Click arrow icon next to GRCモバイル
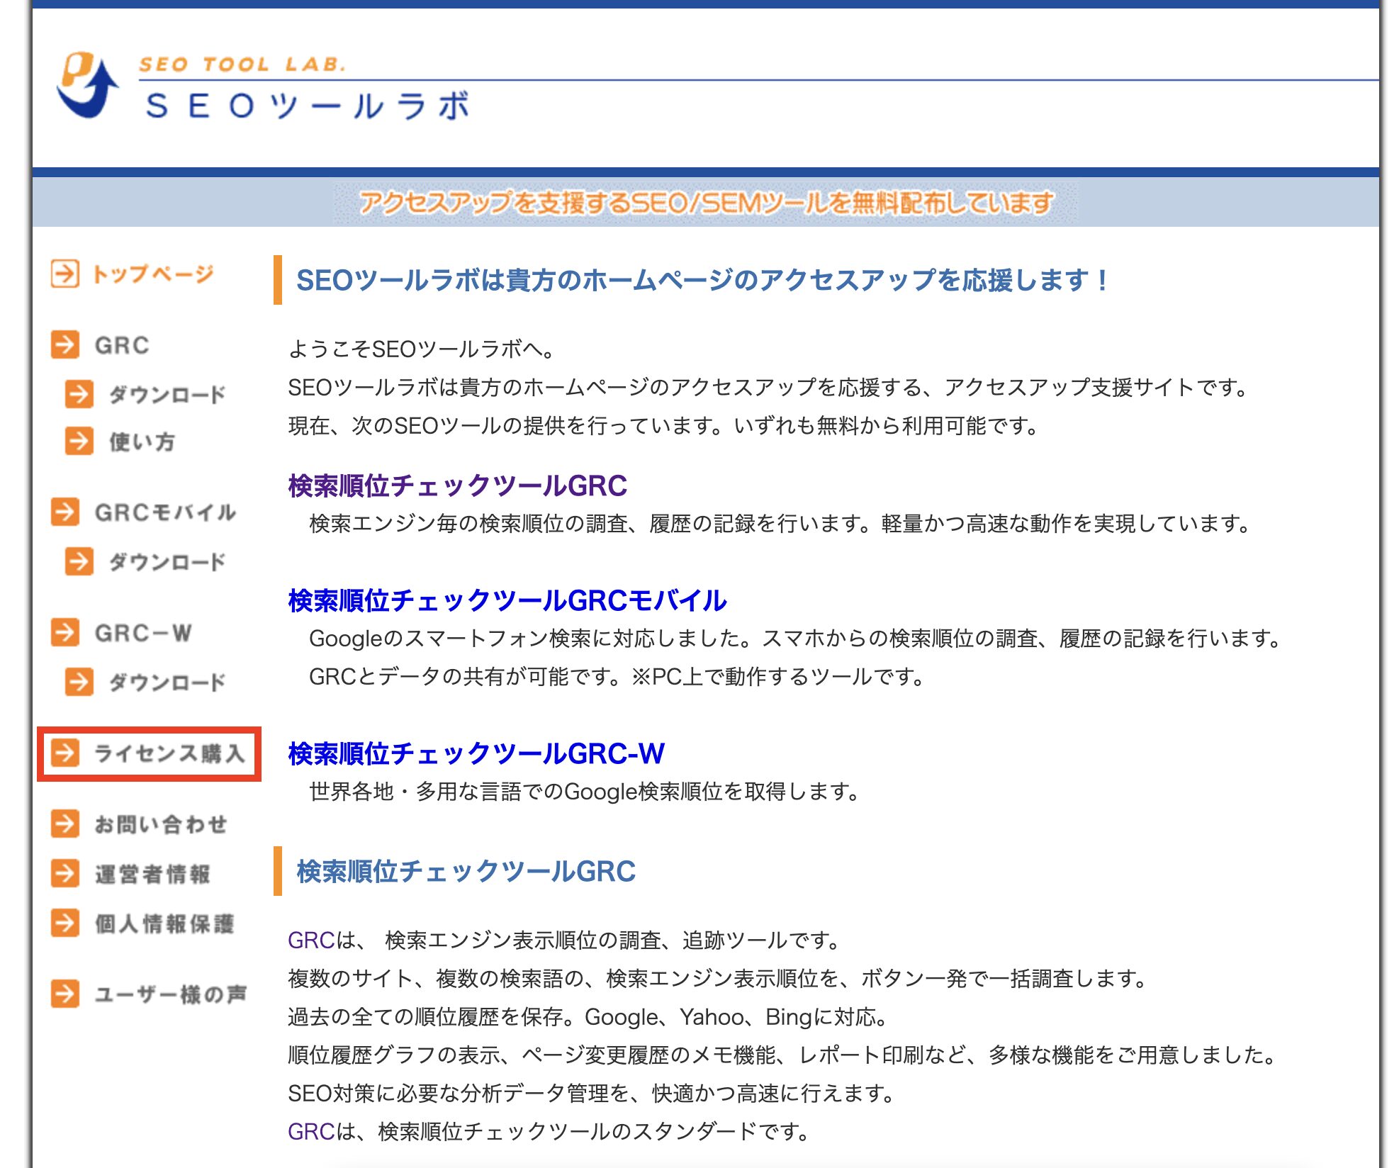The width and height of the screenshot is (1399, 1168). click(64, 511)
